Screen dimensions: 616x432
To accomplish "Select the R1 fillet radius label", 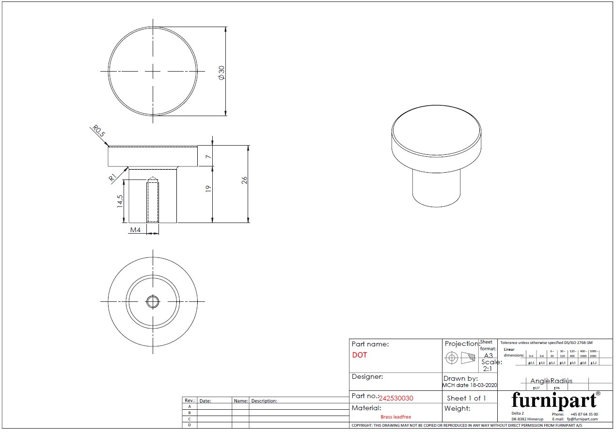I will click(x=113, y=177).
